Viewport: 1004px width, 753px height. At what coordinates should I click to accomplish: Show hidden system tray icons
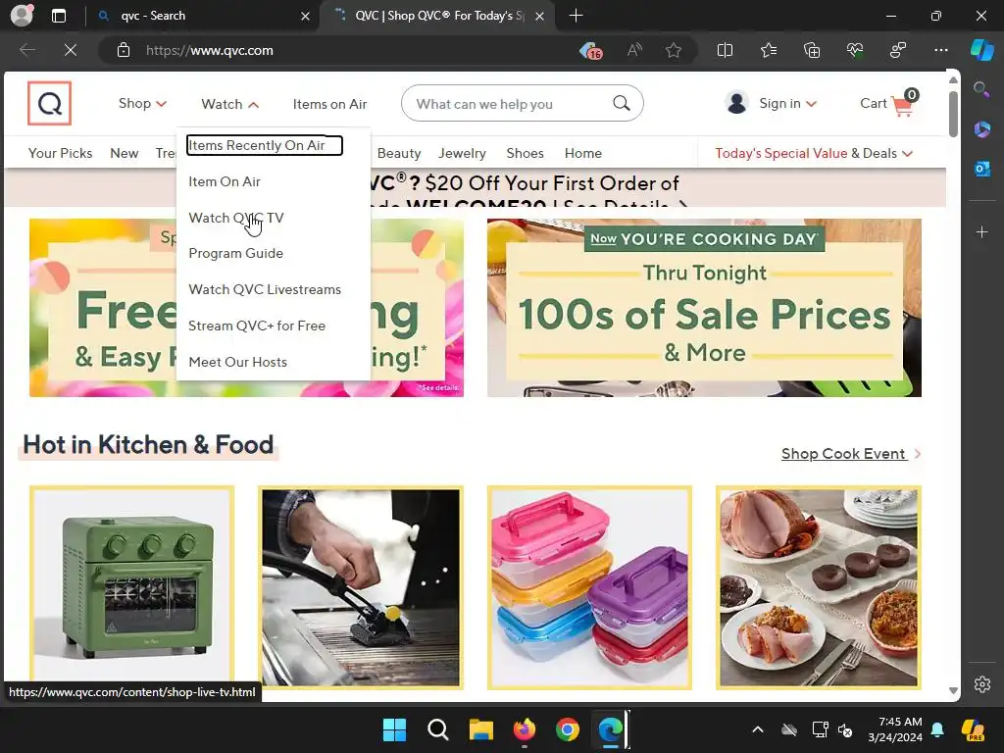tap(758, 729)
